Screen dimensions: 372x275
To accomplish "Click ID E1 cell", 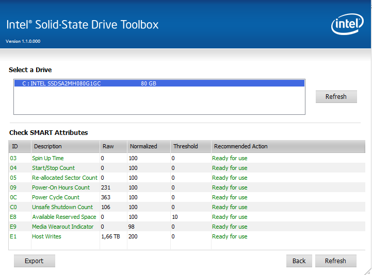I will click(x=13, y=236).
